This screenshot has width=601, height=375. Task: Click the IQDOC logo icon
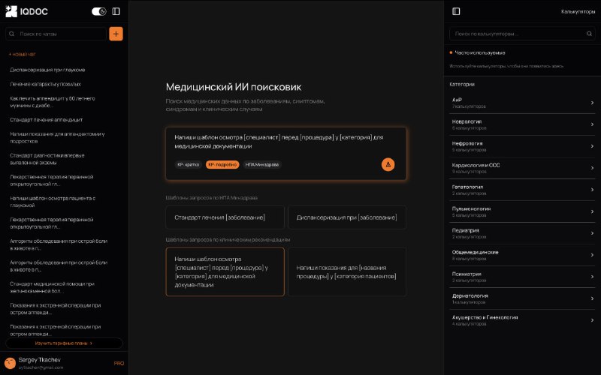pos(11,11)
